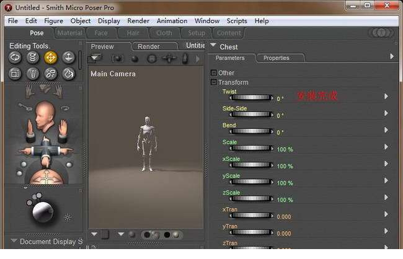Show more Preview toolbar icons with the arrow

pyautogui.click(x=198, y=59)
